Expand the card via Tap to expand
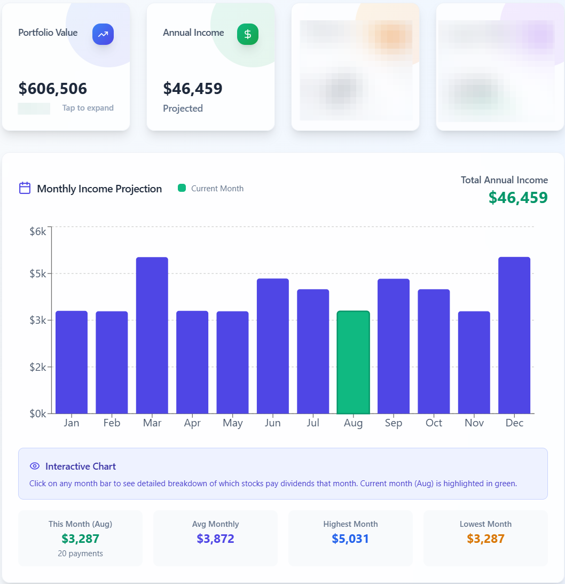This screenshot has width=565, height=584. [88, 107]
